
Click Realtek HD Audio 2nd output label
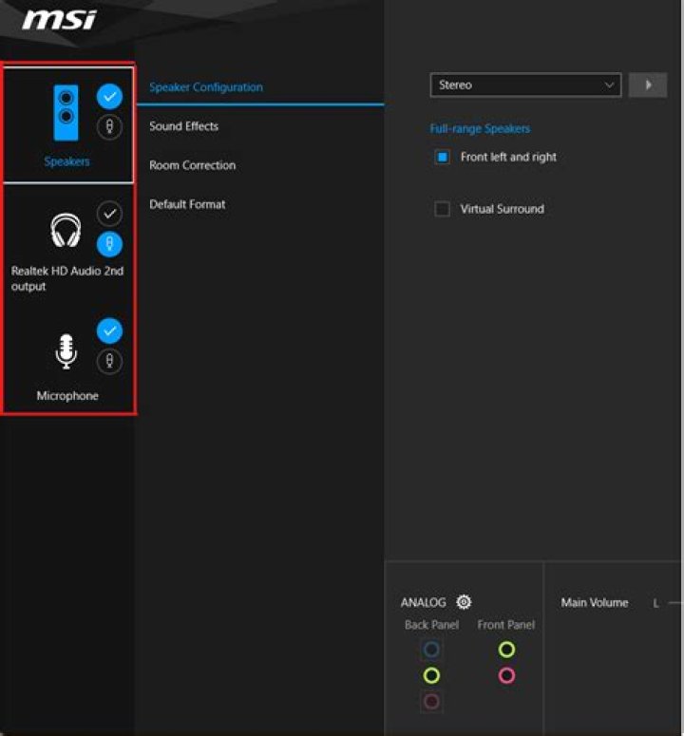67,278
